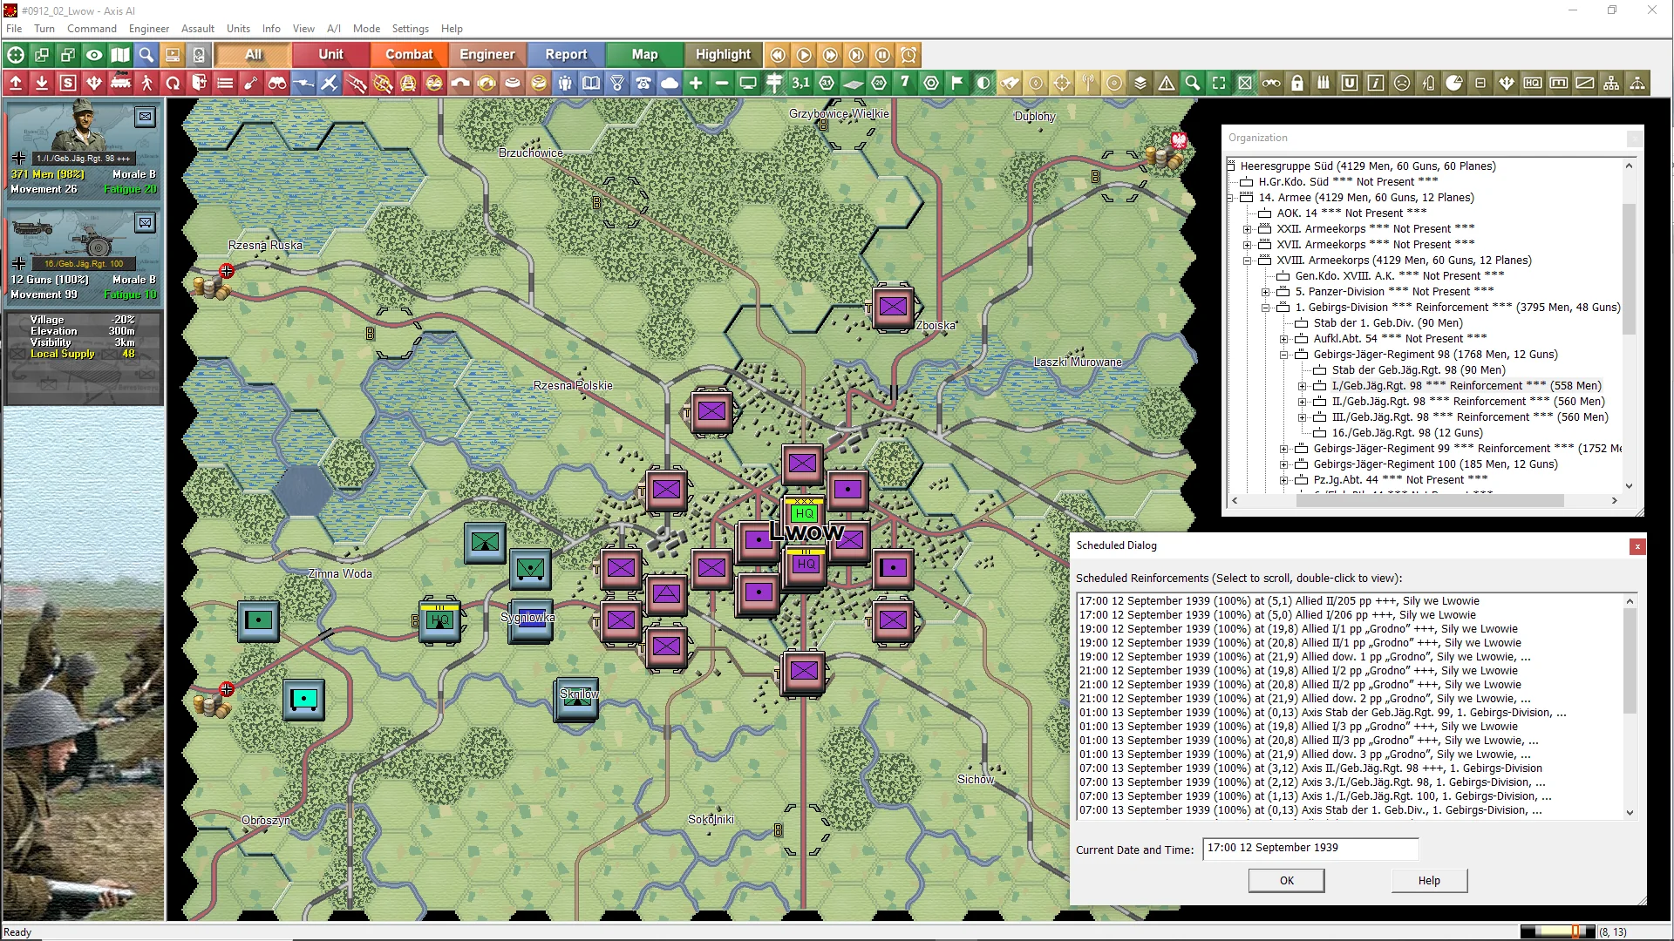Click the magnifier search icon in top toolbar
1674x941 pixels.
(x=146, y=55)
